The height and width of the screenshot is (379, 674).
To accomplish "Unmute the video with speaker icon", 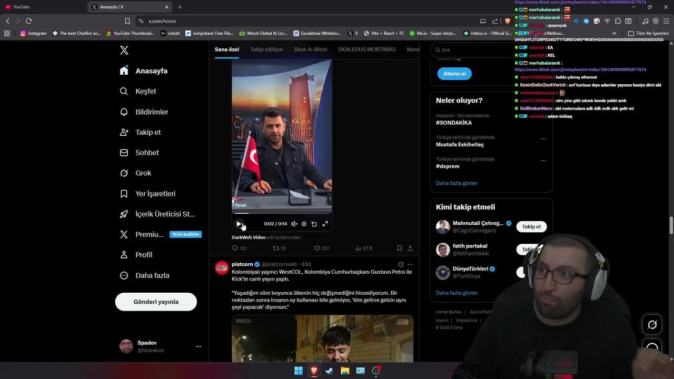I will 294,224.
